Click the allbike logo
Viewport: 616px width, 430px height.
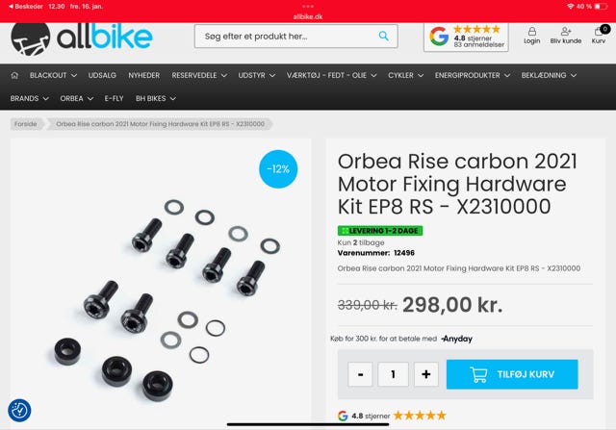click(81, 38)
